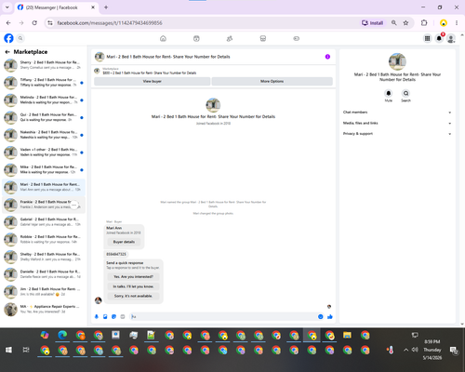Select the Messenger | Facebook browser tab
The height and width of the screenshot is (372, 465).
point(56,7)
